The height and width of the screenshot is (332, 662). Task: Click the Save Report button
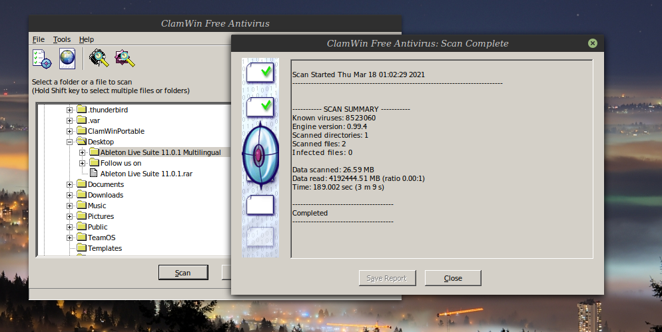pyautogui.click(x=387, y=278)
